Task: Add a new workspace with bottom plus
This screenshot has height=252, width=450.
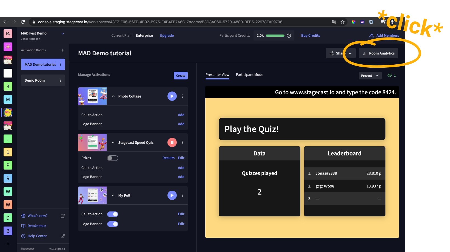Action: pos(8,244)
